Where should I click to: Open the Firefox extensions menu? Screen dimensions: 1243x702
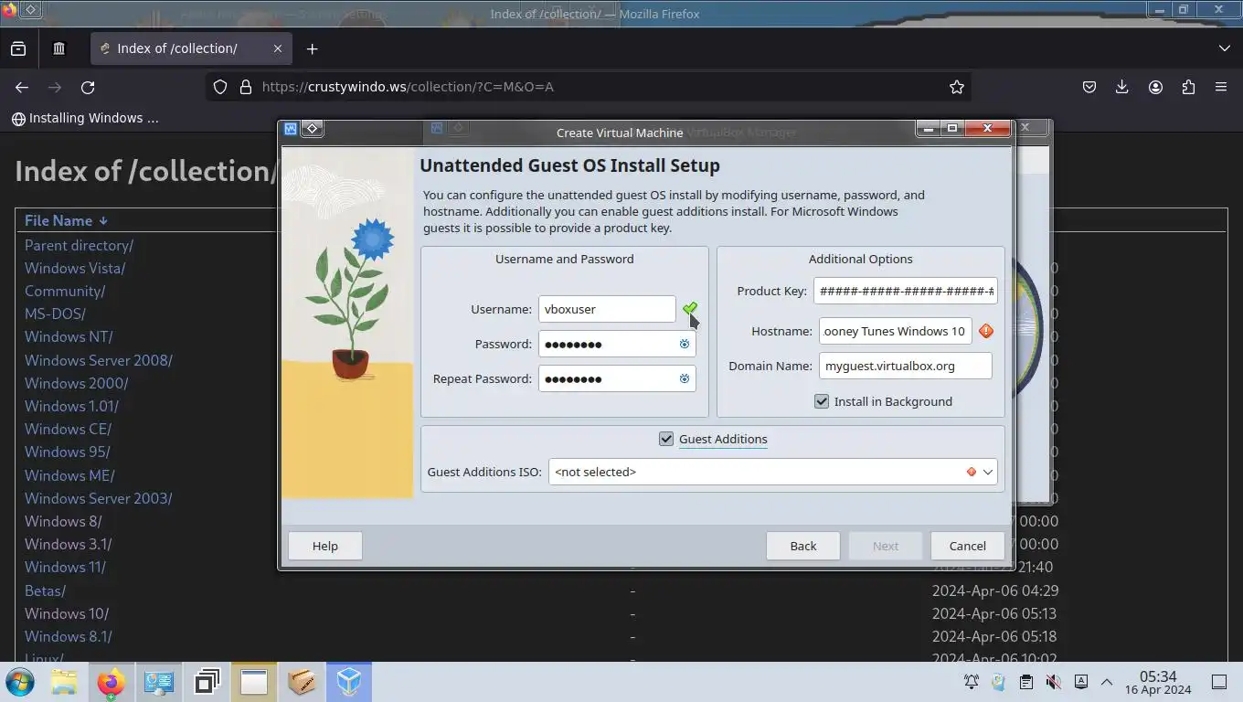point(1188,87)
